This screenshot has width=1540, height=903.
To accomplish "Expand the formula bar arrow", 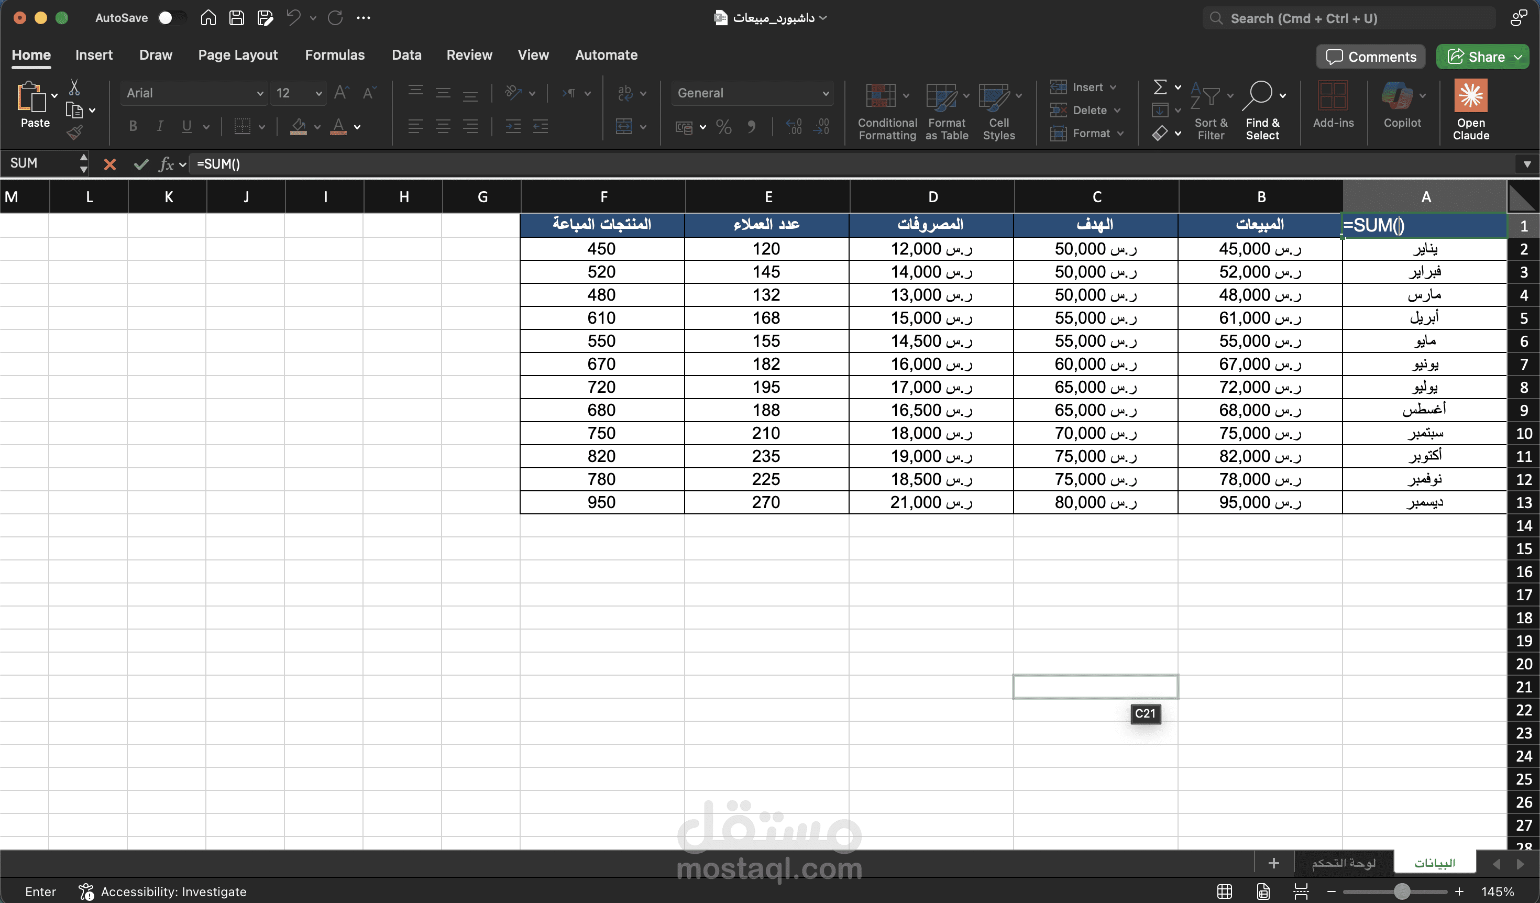I will pos(1526,164).
